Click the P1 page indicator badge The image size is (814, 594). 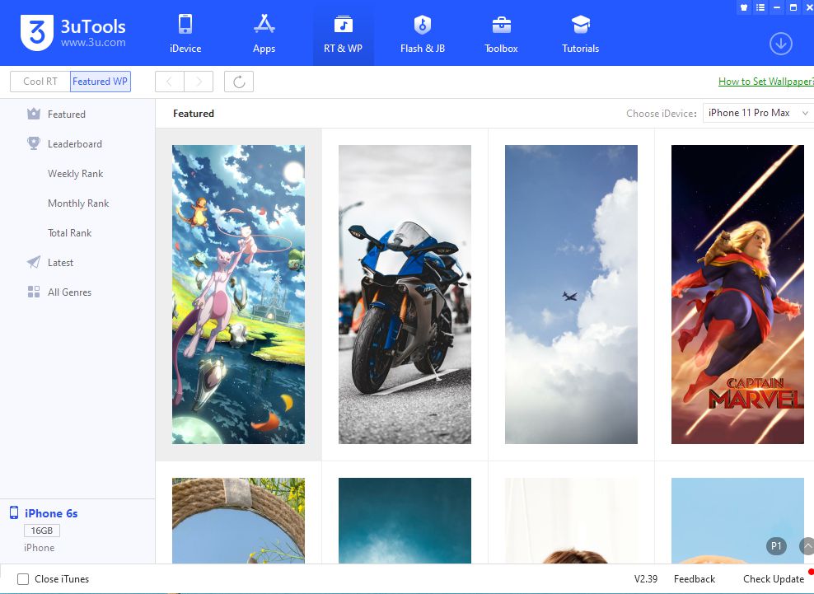(x=776, y=545)
